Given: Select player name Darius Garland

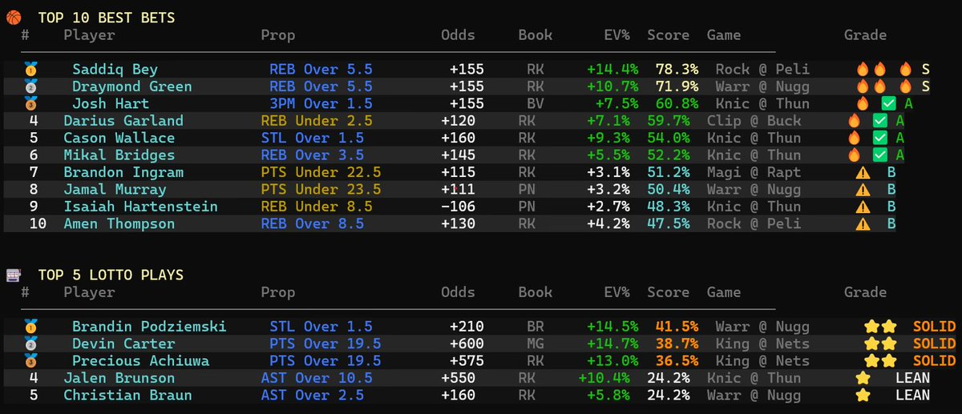Looking at the screenshot, I should (x=123, y=121).
